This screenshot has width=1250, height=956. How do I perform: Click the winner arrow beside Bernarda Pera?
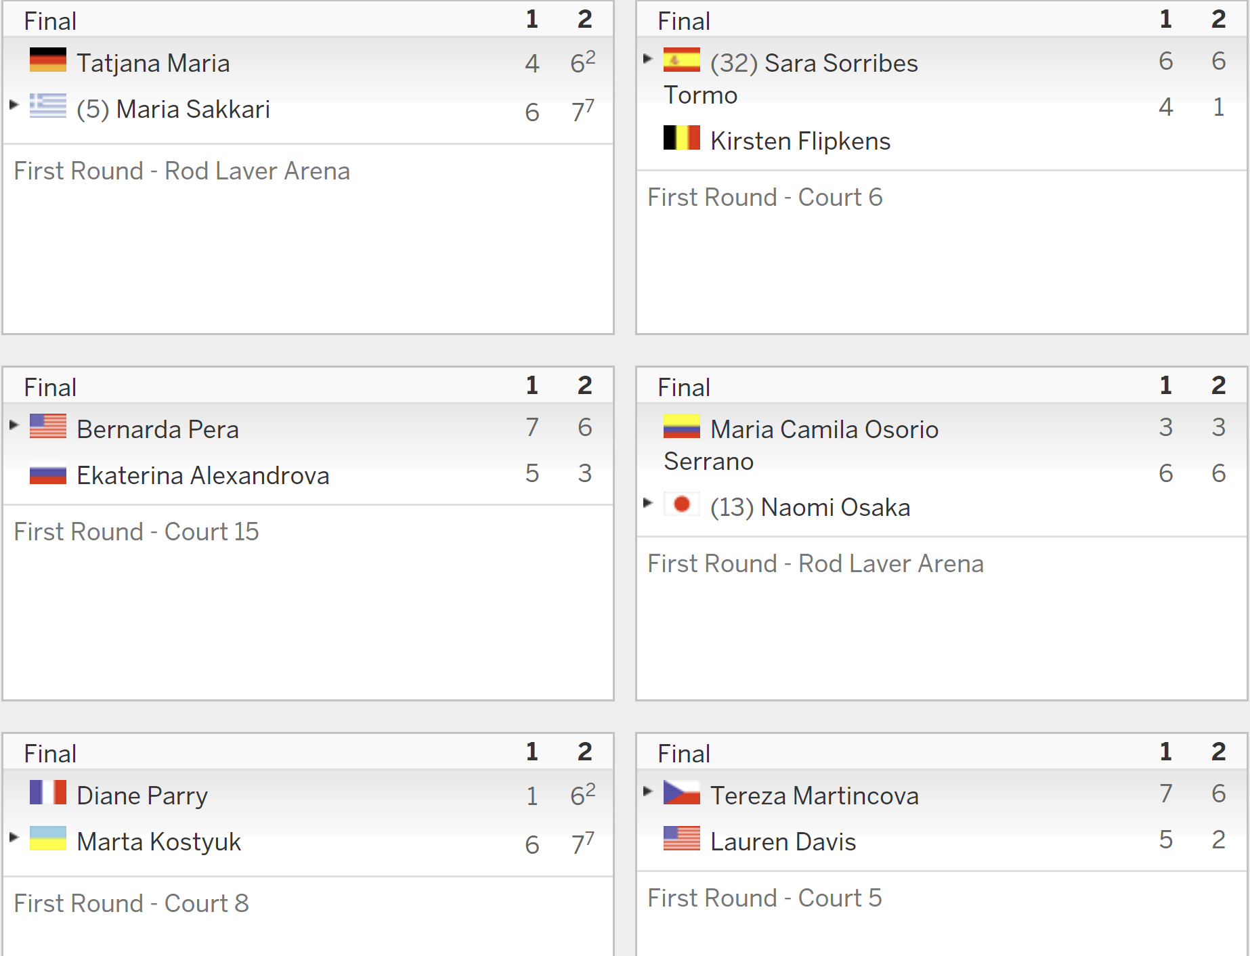(x=14, y=425)
